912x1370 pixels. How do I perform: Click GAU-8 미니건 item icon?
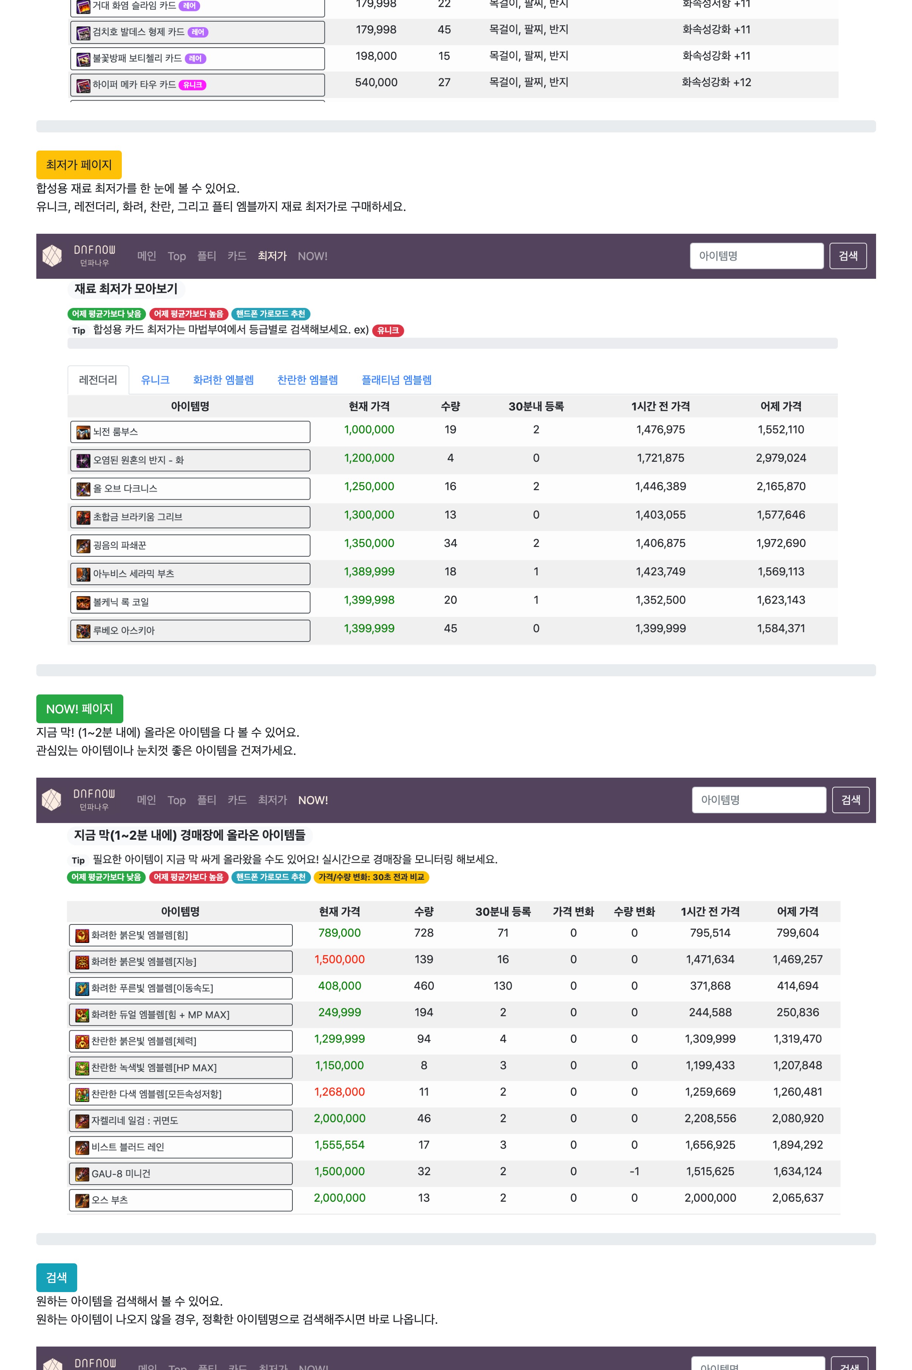coord(82,1174)
